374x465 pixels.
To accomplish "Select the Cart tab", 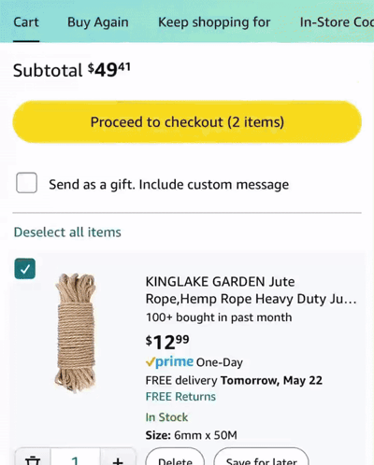I will click(x=26, y=22).
